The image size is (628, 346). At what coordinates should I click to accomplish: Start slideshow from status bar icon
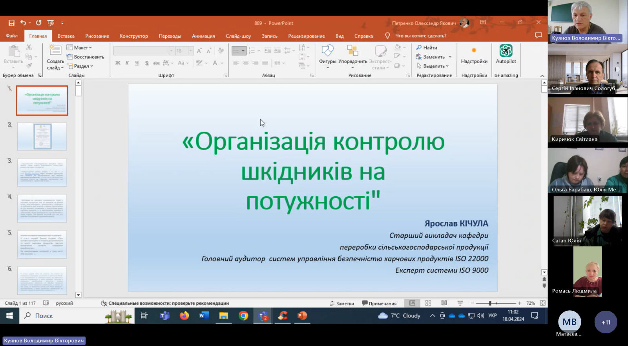[460, 303]
